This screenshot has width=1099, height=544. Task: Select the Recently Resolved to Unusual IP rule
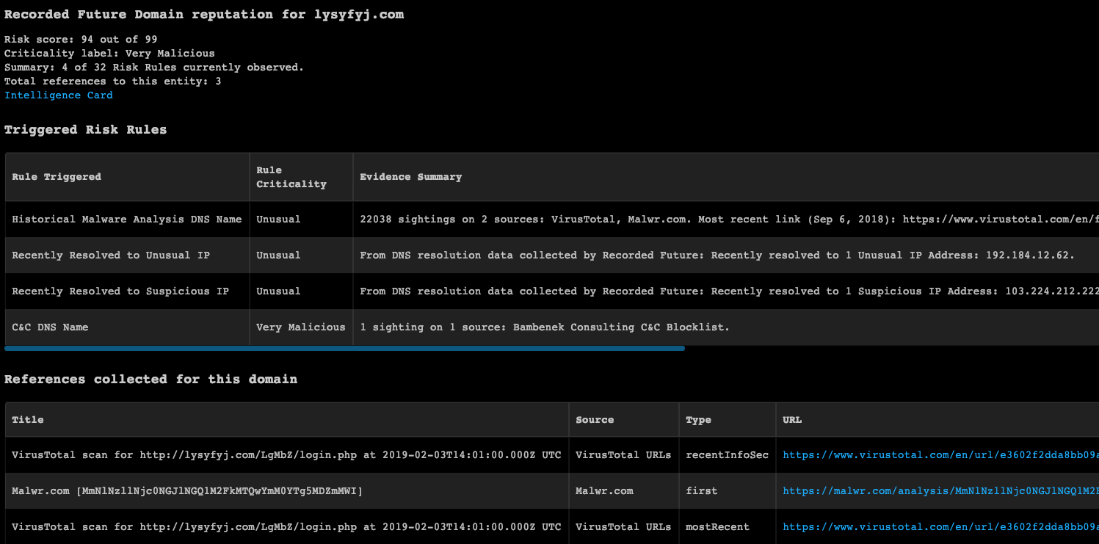[111, 255]
